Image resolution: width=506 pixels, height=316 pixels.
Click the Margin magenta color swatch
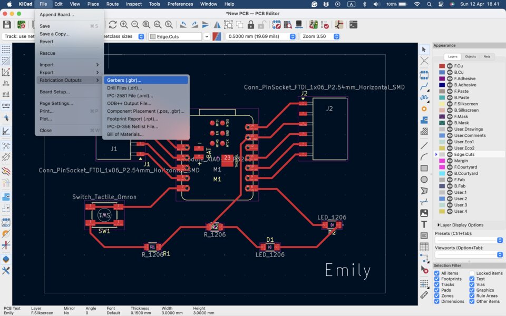click(442, 161)
